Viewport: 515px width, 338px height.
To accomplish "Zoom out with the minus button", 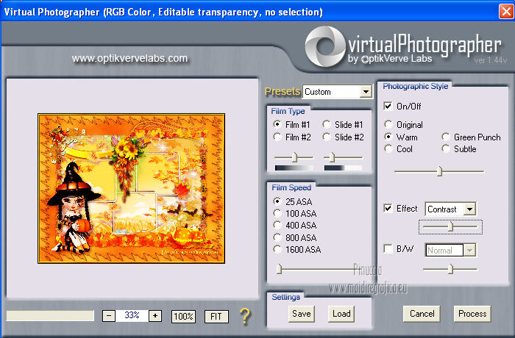I will 109,317.
